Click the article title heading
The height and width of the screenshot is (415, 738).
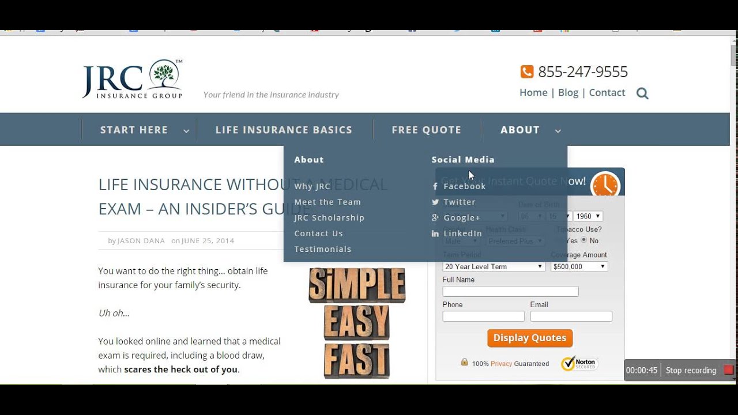coord(243,196)
